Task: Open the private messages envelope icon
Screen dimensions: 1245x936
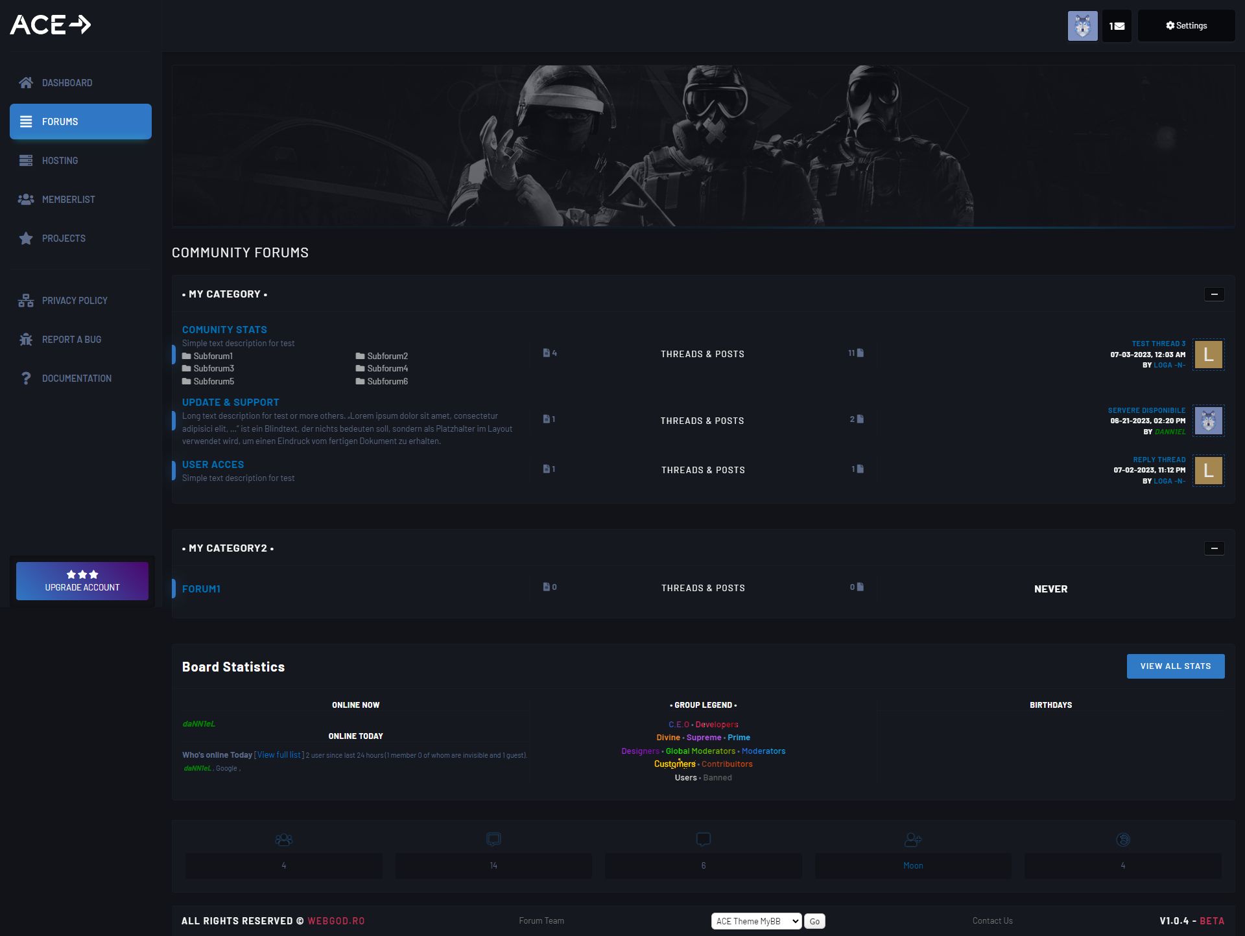Action: click(x=1117, y=26)
